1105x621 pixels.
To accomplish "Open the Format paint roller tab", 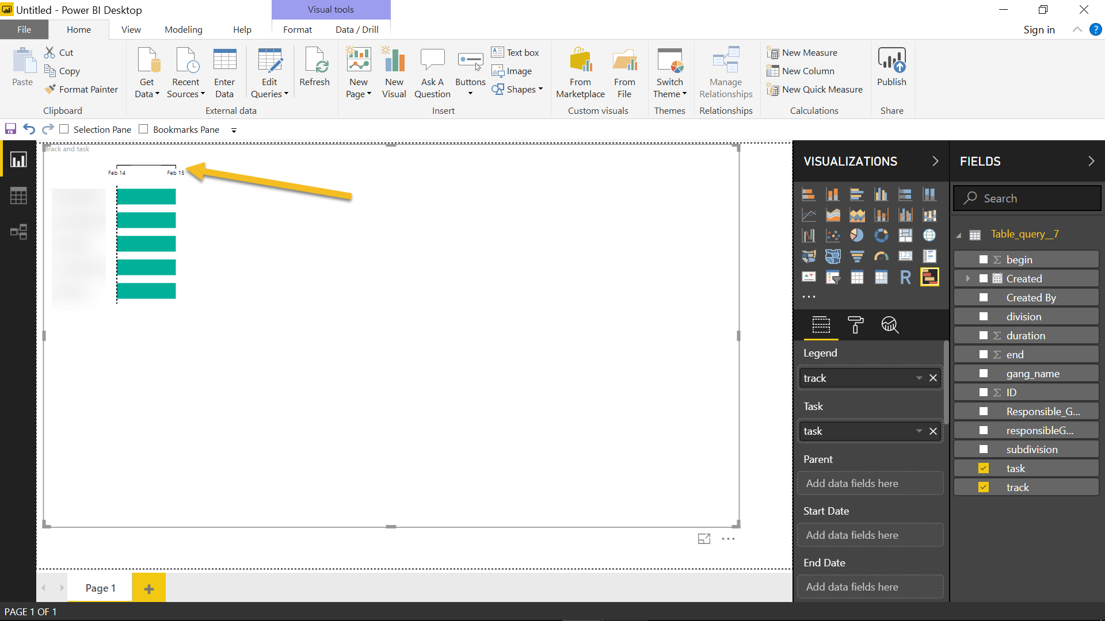I will [x=855, y=325].
